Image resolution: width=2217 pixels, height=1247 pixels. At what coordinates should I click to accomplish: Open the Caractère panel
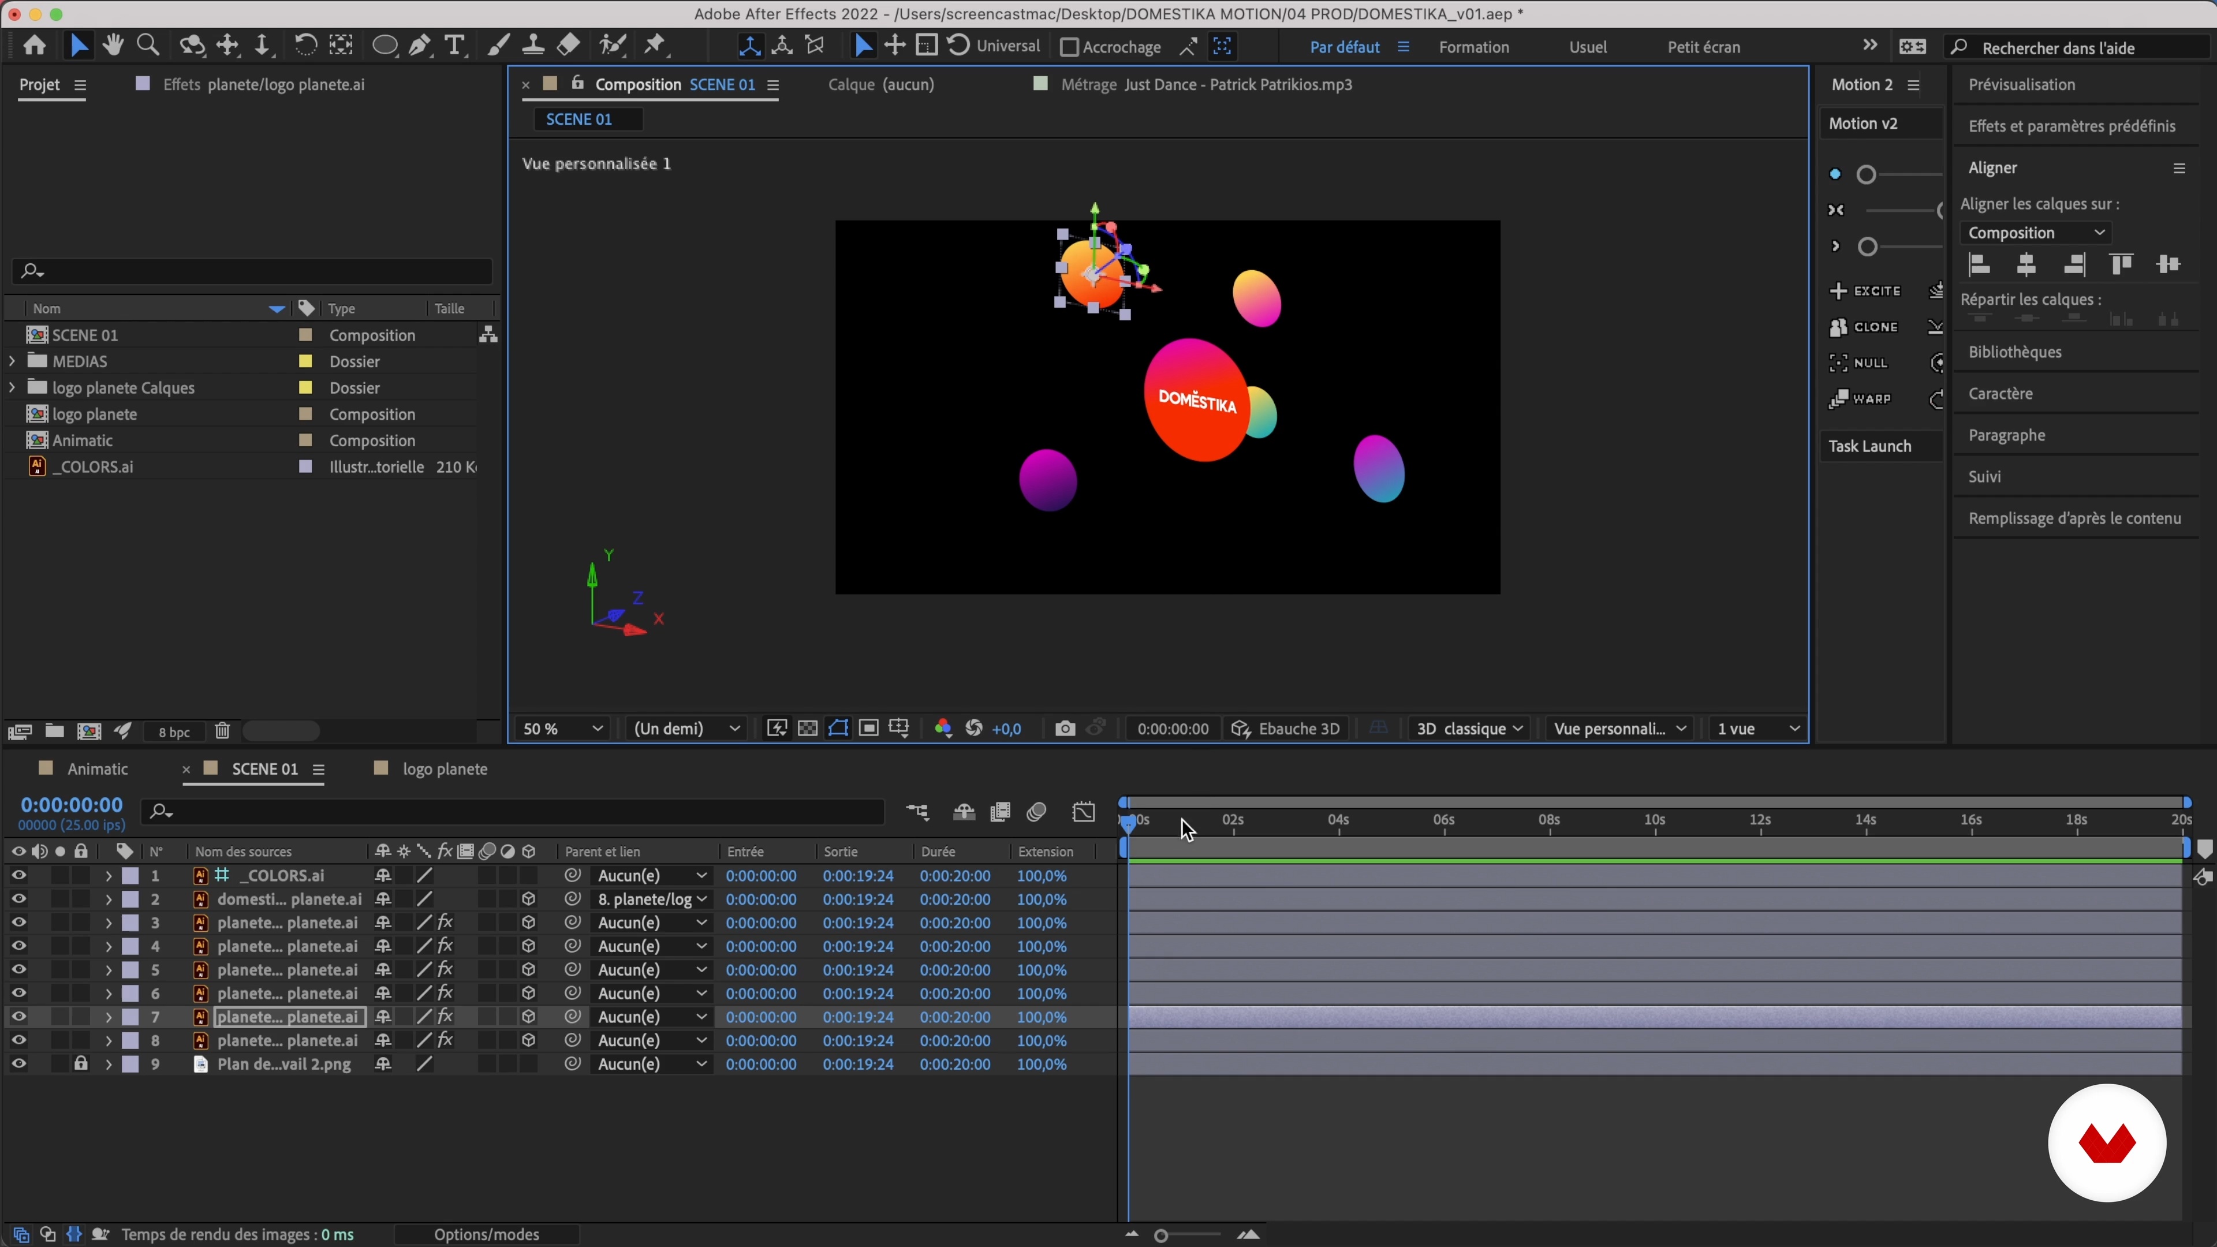click(2000, 394)
